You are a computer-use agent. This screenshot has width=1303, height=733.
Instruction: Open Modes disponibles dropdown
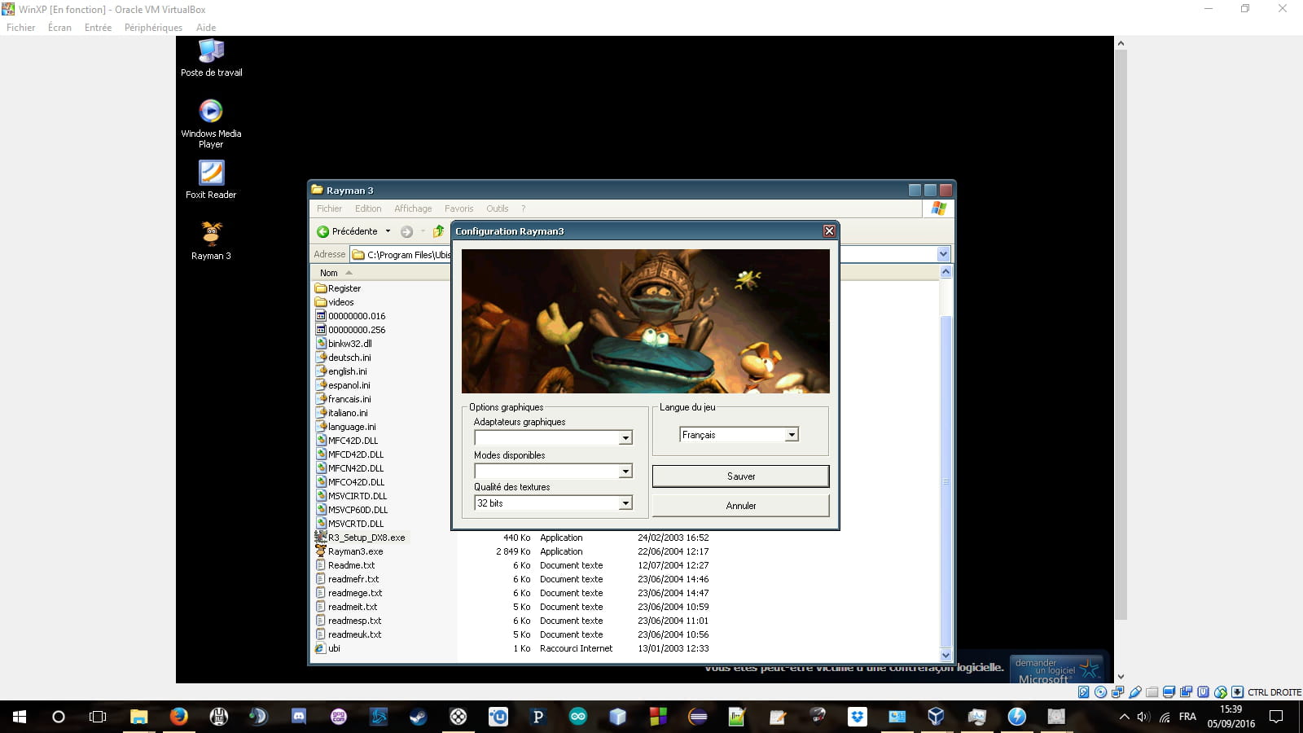625,472
